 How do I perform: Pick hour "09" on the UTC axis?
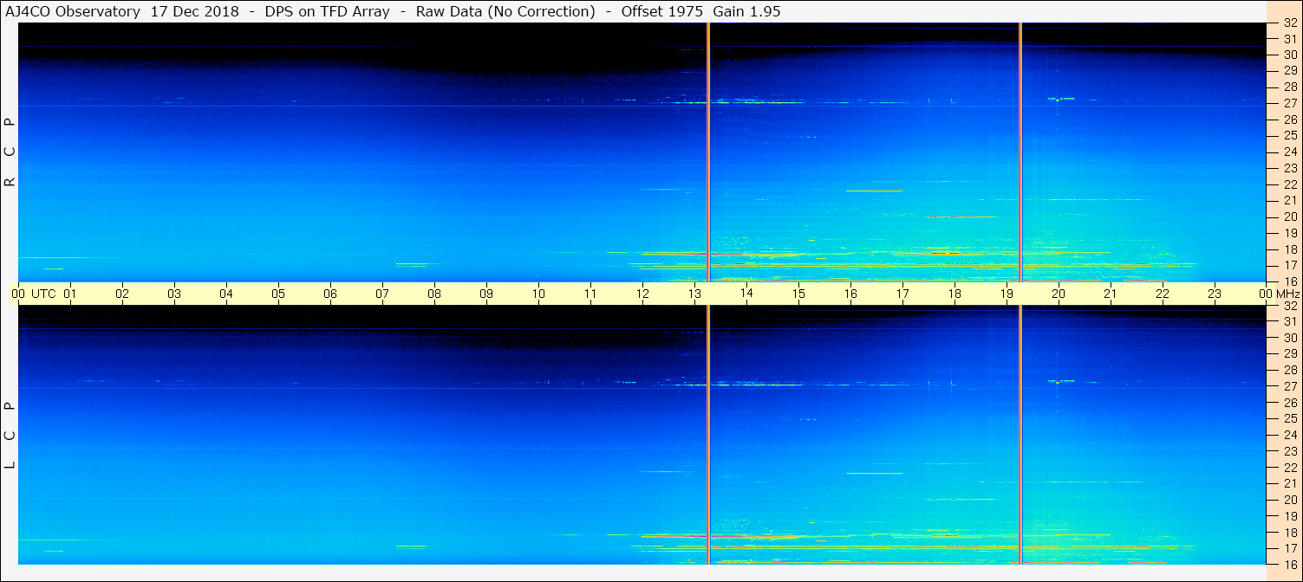click(486, 294)
